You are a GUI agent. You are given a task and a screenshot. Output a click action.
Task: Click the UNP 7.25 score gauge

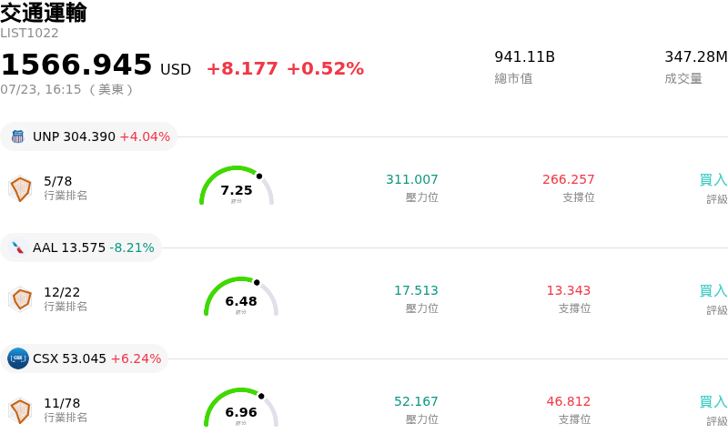(237, 186)
